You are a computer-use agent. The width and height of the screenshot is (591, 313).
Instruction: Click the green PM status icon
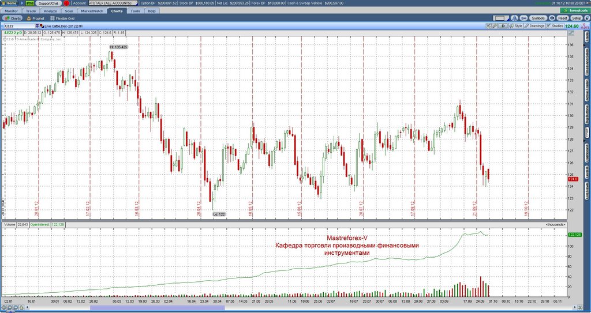30,3
